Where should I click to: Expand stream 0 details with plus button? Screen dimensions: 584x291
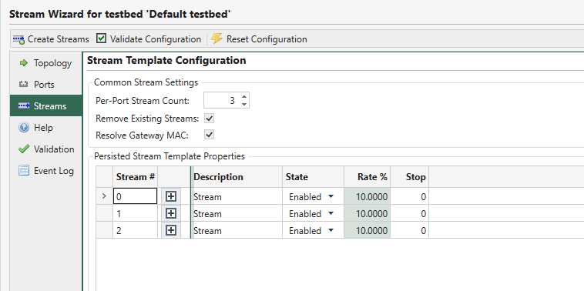170,196
